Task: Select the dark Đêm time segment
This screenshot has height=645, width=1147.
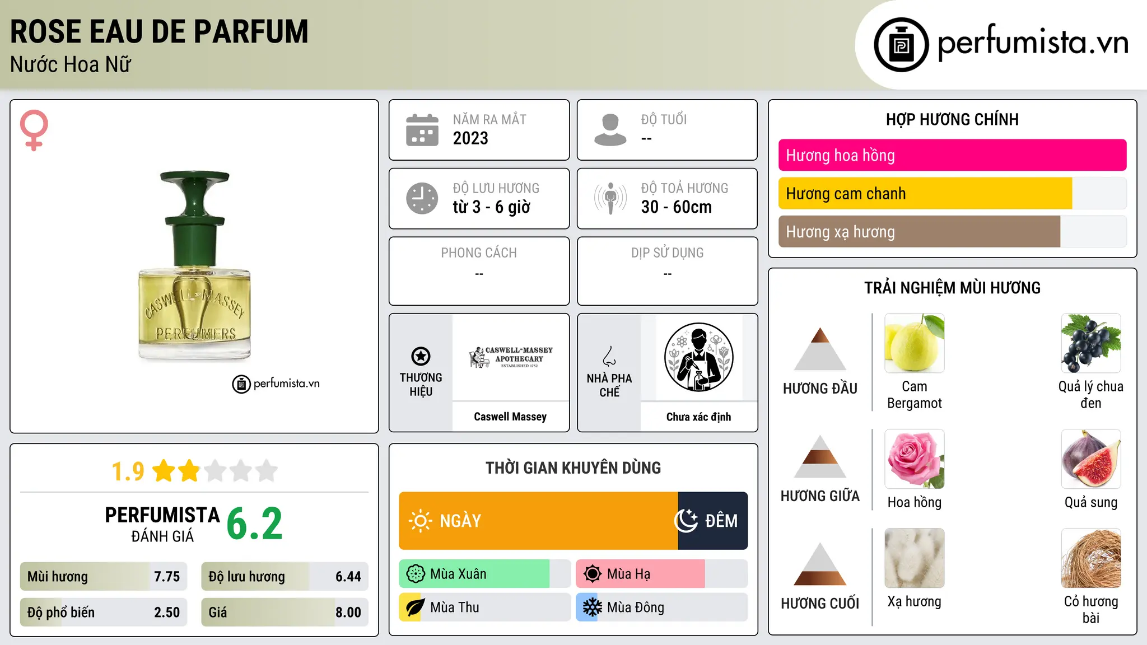Action: [x=713, y=521]
